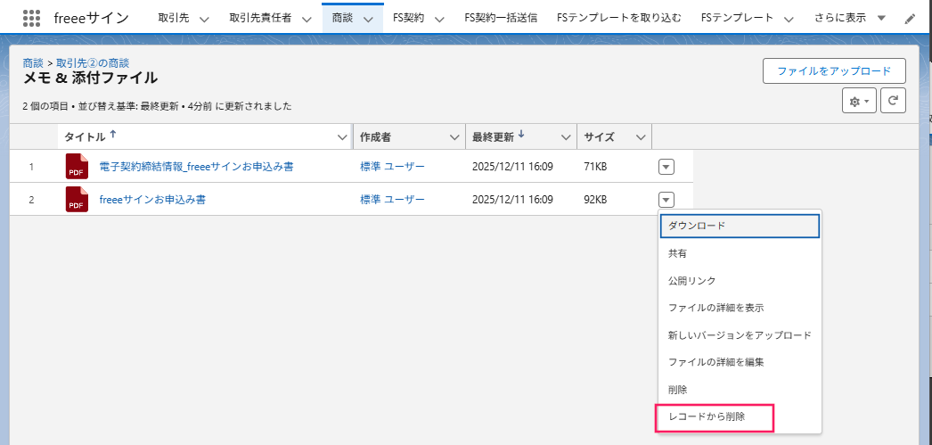Go to the 取引先責任者 tab
Image resolution: width=932 pixels, height=445 pixels.
click(260, 18)
